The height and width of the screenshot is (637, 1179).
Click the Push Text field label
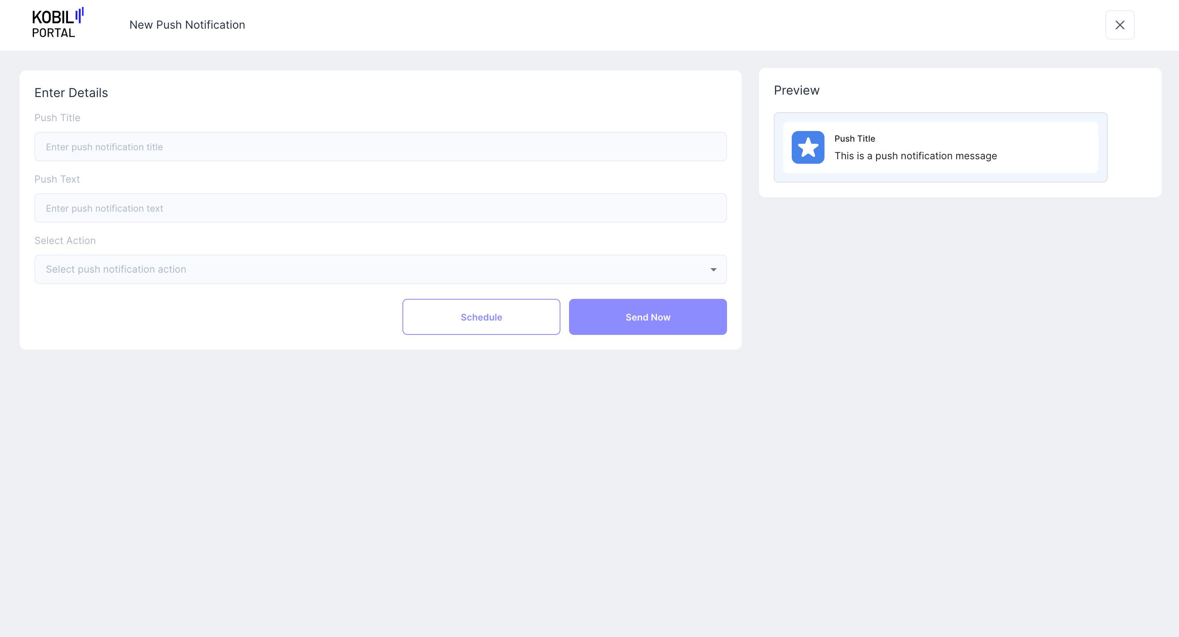[57, 179]
